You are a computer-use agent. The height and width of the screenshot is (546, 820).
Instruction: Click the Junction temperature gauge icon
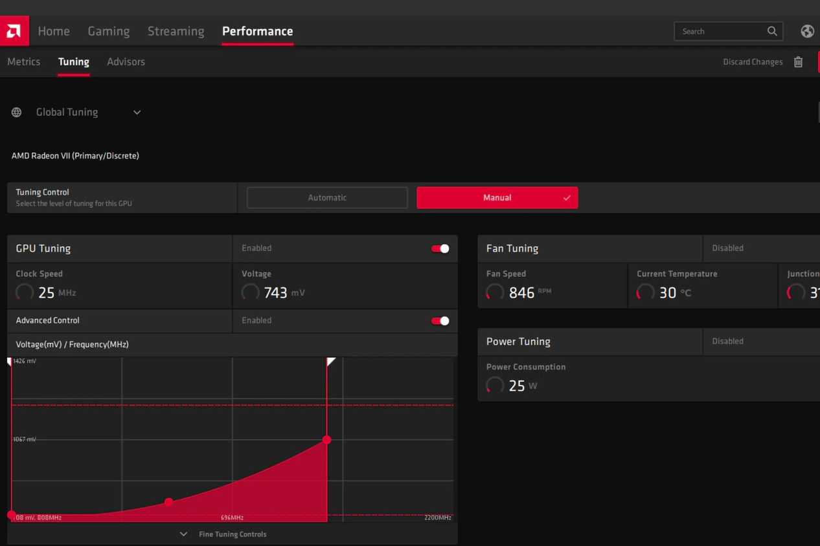point(795,292)
